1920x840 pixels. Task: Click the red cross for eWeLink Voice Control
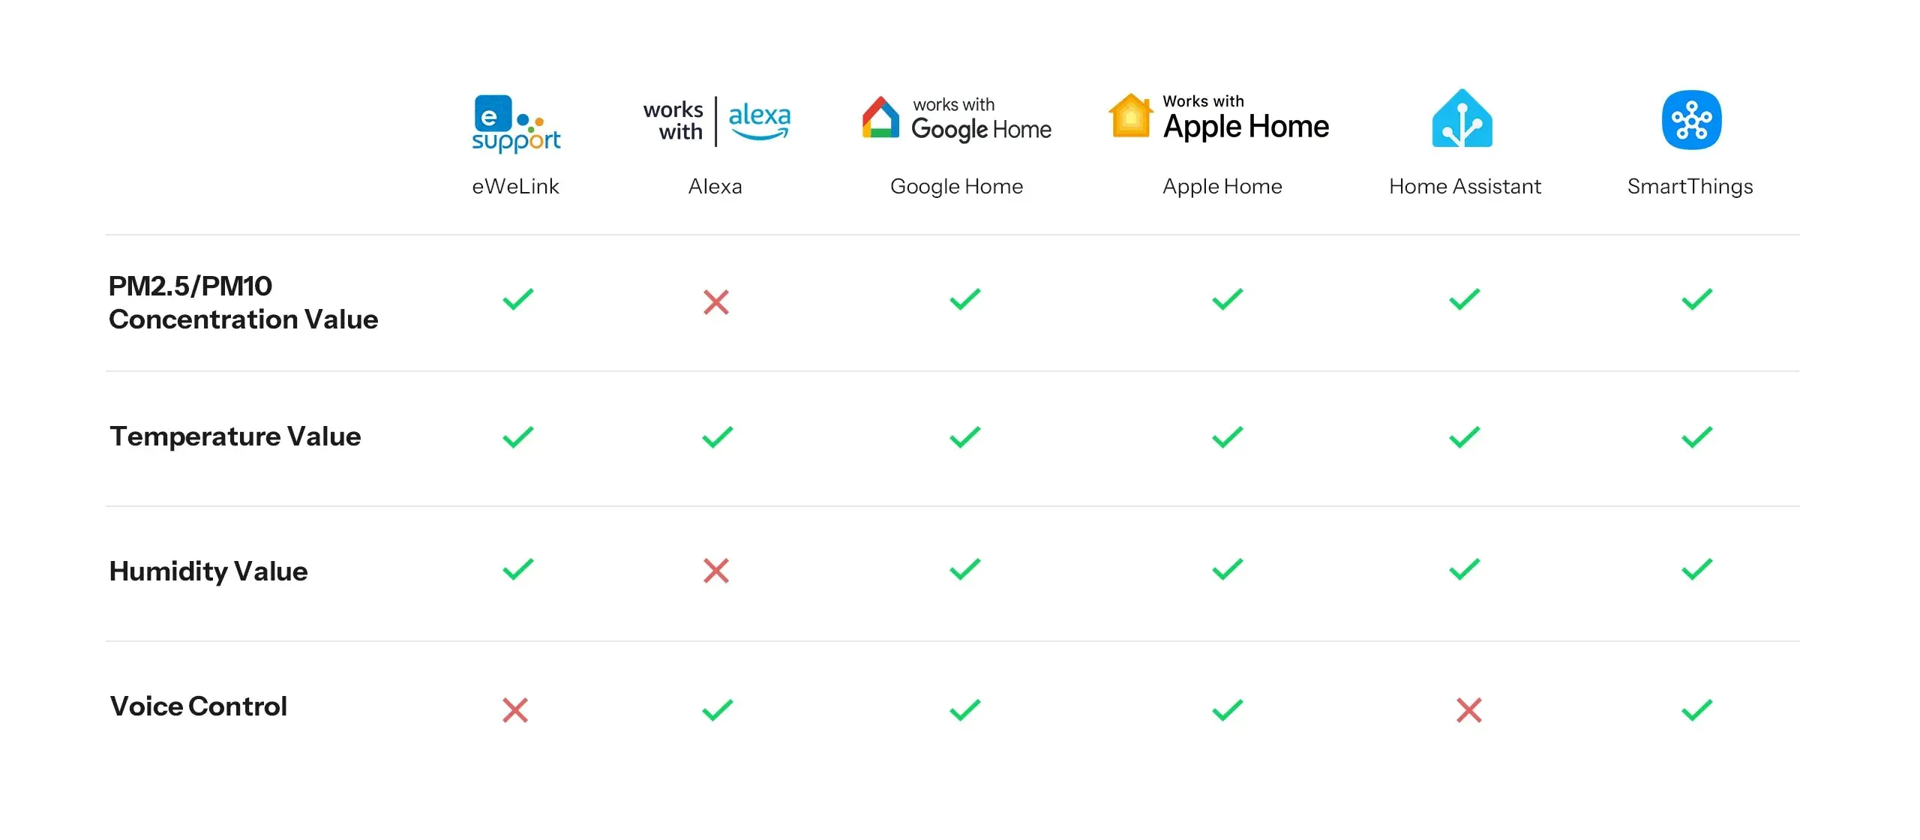coord(515,709)
